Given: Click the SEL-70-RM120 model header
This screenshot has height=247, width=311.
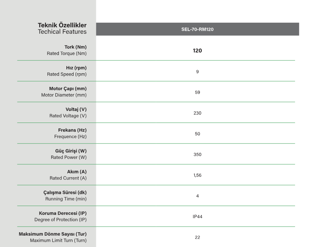Looking at the screenshot, I should tap(197, 29).
